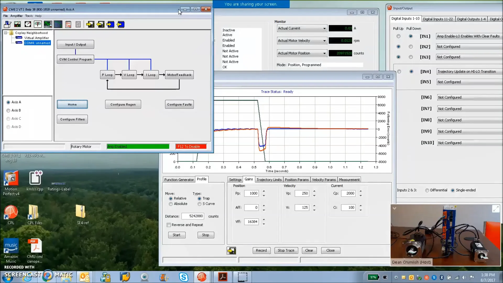The image size is (503, 283).
Task: Save amplifier data to flash disk icon
Action: tap(90, 24)
